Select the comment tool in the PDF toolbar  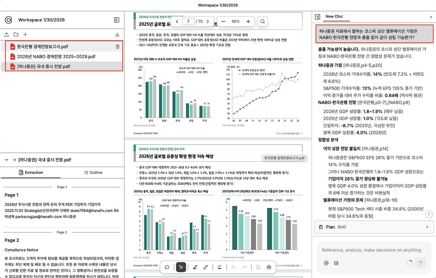click(x=167, y=267)
